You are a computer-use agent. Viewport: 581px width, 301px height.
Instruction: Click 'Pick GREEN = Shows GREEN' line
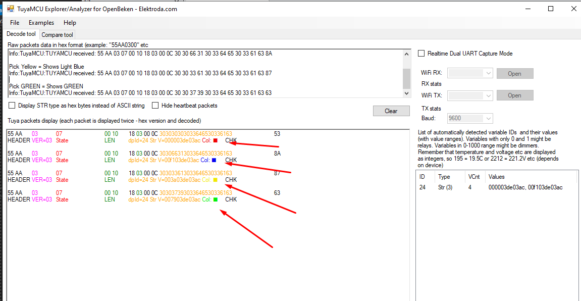pos(46,86)
